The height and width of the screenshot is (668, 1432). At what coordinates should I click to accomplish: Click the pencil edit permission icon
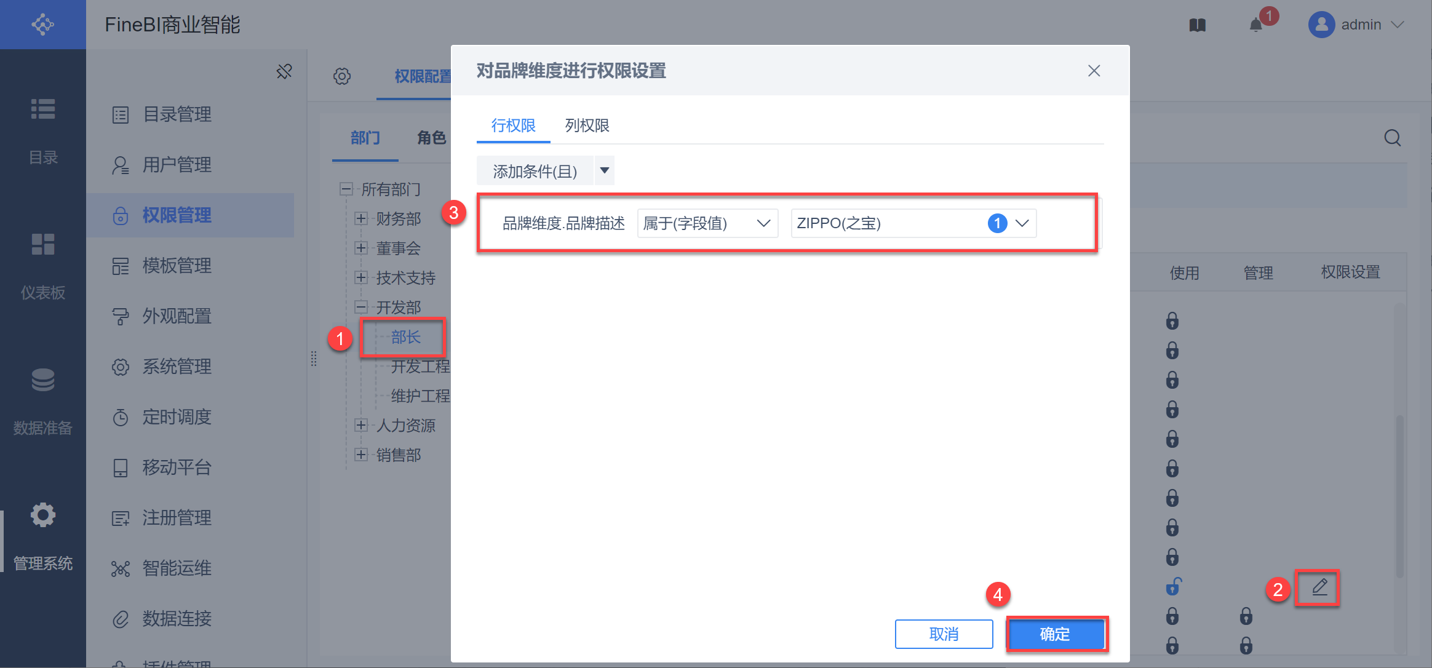click(x=1319, y=587)
